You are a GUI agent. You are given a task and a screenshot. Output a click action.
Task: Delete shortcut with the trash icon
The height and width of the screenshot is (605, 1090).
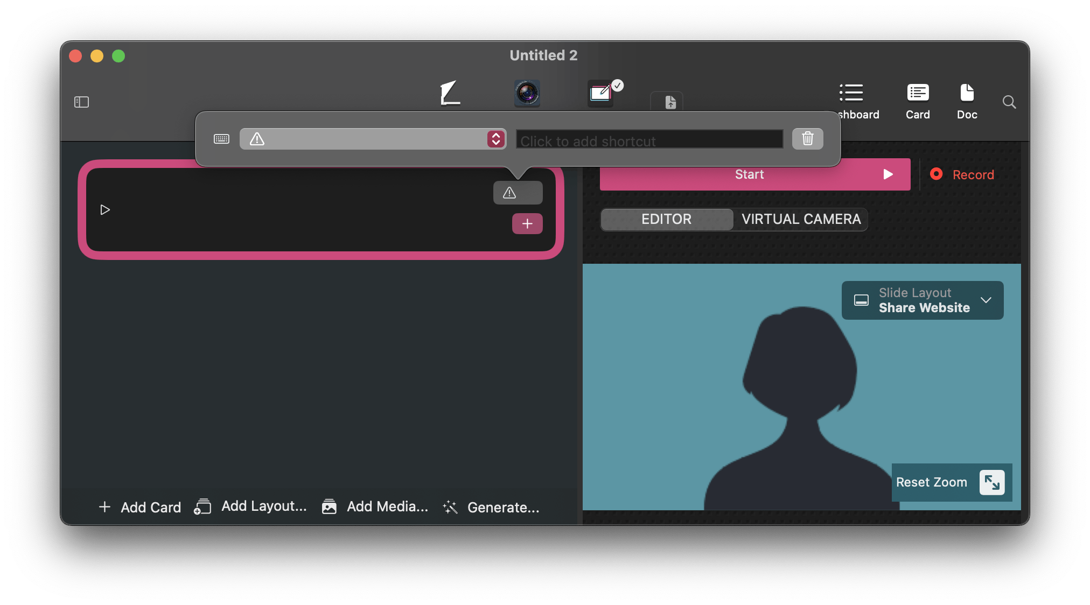coord(807,139)
